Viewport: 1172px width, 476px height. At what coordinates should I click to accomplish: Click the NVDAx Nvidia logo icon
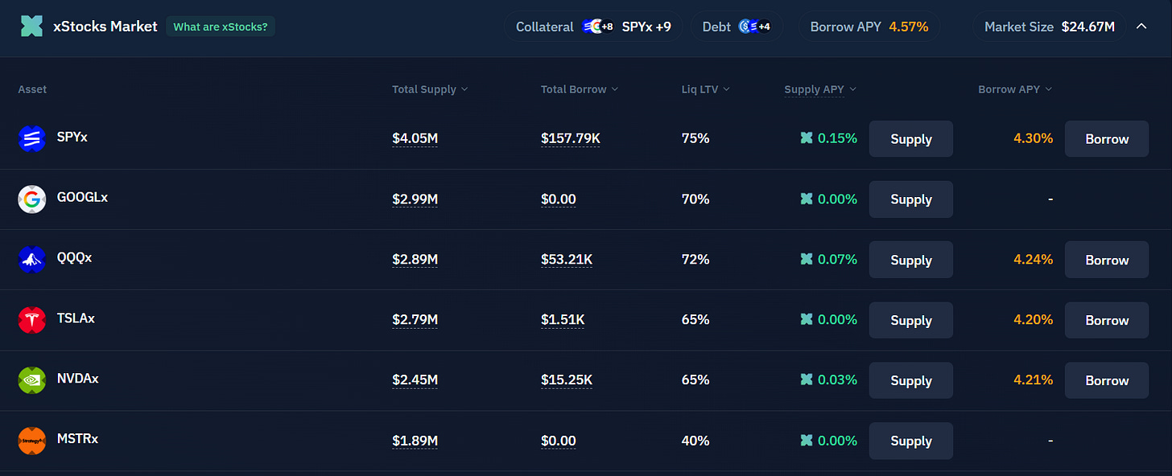[32, 380]
